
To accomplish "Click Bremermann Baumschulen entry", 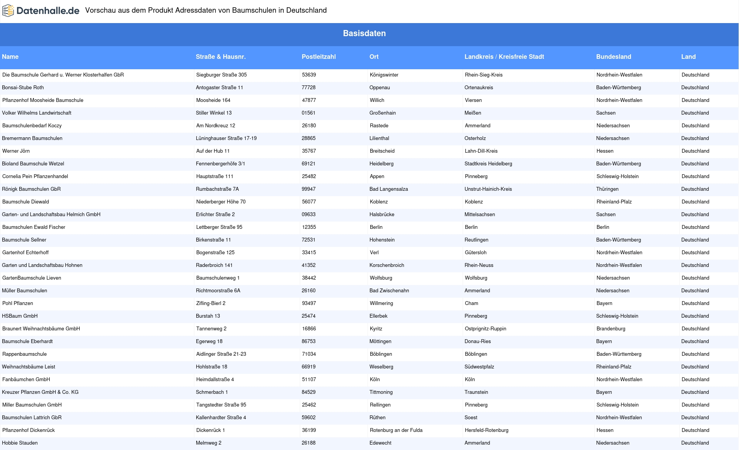I will tap(32, 138).
